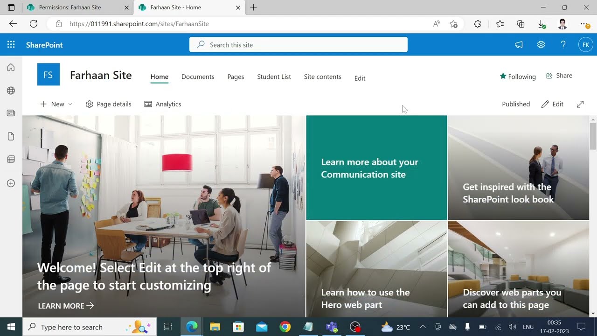Open My sites globe icon in left rail

click(x=11, y=91)
